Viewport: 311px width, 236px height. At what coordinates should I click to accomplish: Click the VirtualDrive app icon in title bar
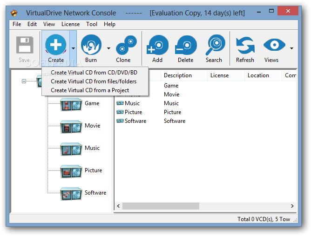pyautogui.click(x=14, y=13)
